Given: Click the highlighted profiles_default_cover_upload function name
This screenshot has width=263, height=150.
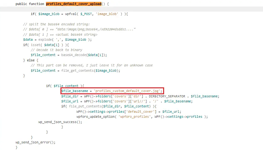Looking at the screenshot, I should 74,4.
